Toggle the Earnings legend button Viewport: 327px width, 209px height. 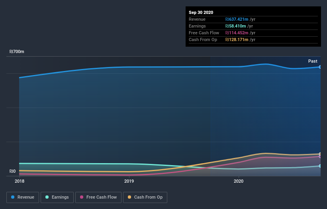pos(57,197)
